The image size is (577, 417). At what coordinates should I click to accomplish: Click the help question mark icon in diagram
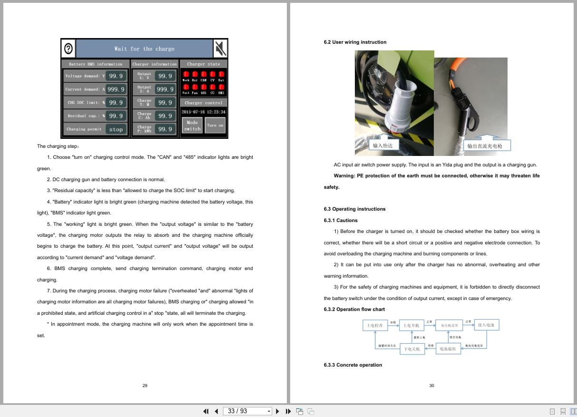(68, 48)
